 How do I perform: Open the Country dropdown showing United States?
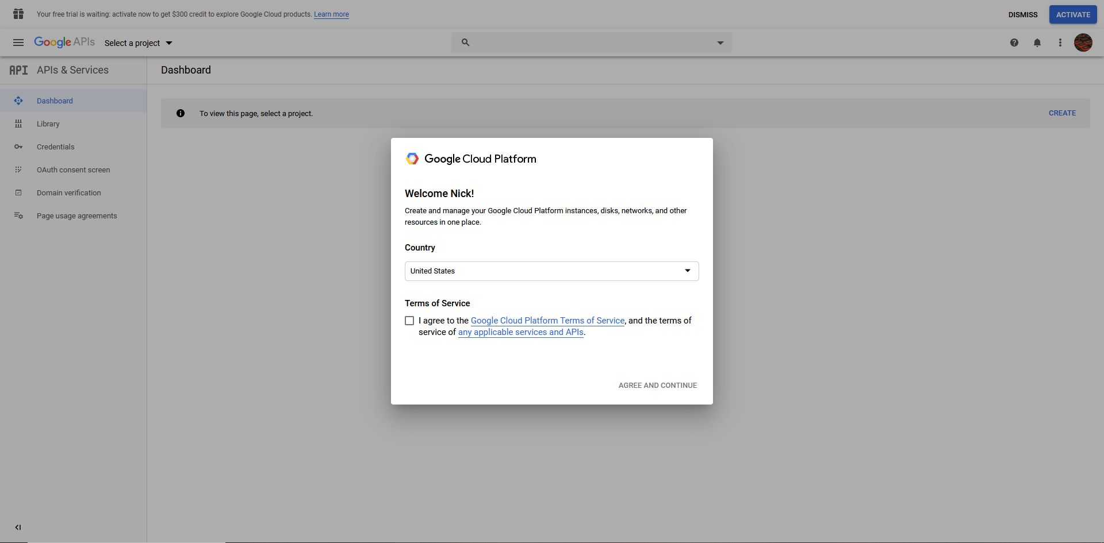552,271
